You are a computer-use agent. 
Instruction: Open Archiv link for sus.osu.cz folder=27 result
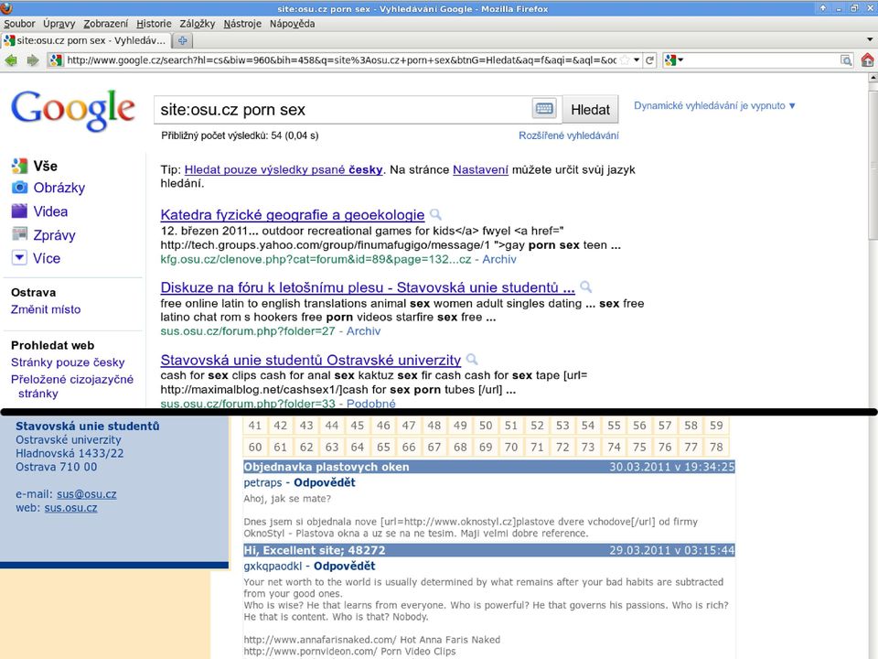click(363, 331)
